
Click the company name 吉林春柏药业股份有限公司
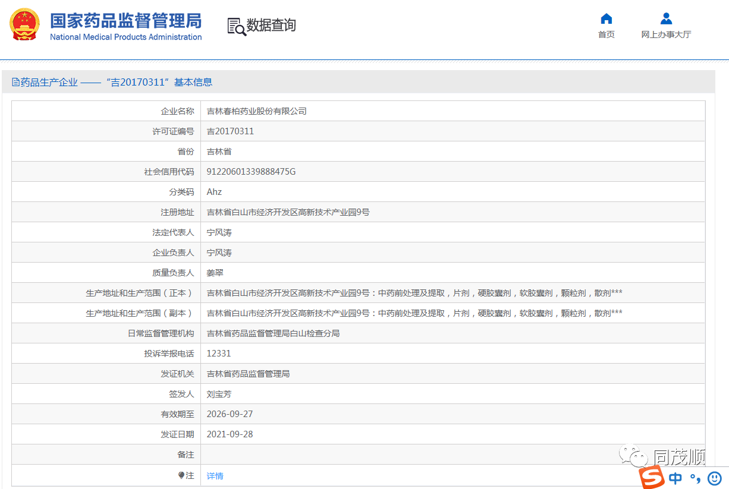256,111
